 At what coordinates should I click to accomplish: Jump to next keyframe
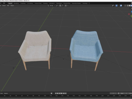pyautogui.click(x=64, y=93)
